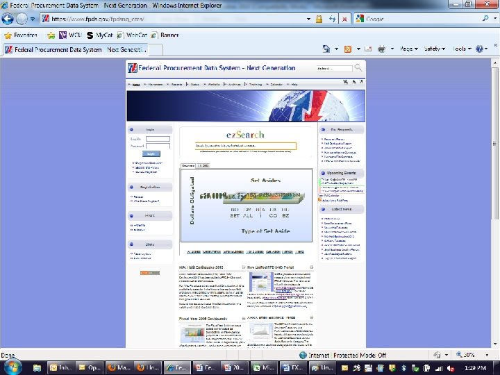Select the Federal Procurement Data System tab

pyautogui.click(x=76, y=50)
